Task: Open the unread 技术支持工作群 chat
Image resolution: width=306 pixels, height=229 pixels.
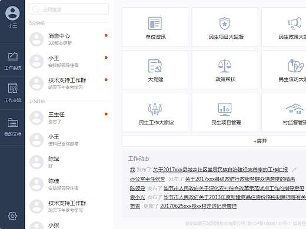Action: tap(69, 83)
